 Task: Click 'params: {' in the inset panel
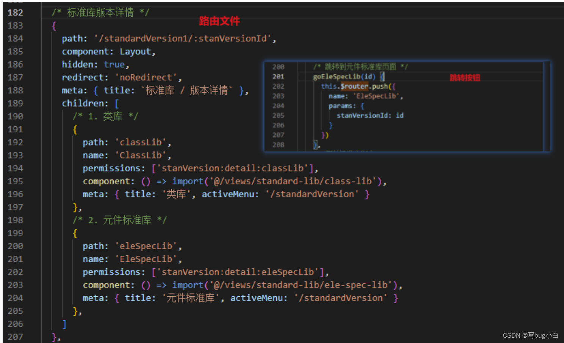click(346, 106)
